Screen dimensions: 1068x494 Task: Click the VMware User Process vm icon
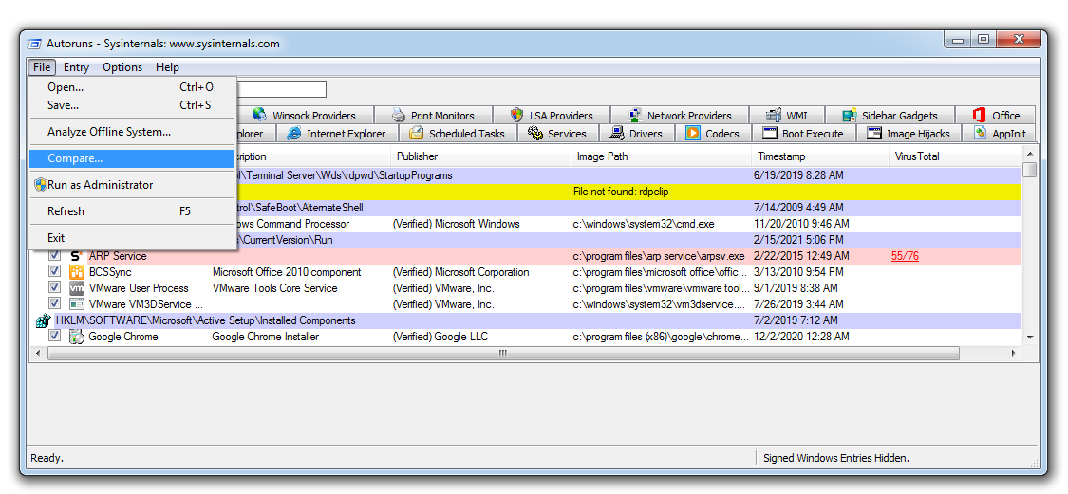pyautogui.click(x=77, y=288)
